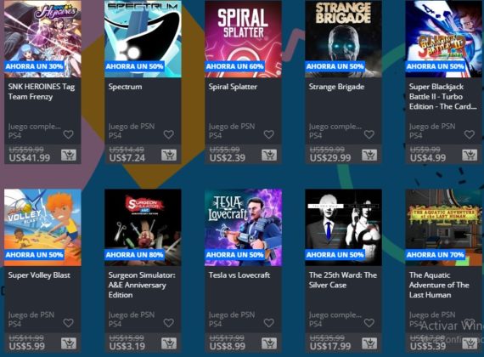The height and width of the screenshot is (357, 484).
Task: Add Spiral Splatter to cart
Action: (x=269, y=156)
